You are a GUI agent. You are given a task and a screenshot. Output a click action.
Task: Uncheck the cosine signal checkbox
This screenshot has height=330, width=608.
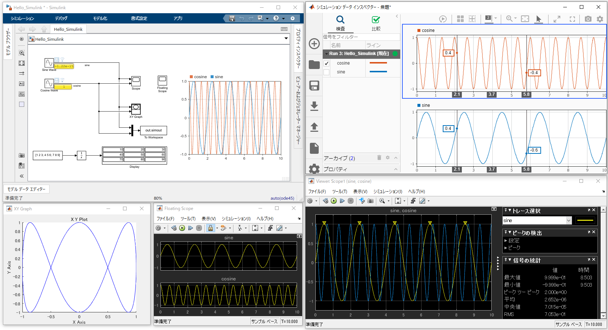(x=326, y=63)
